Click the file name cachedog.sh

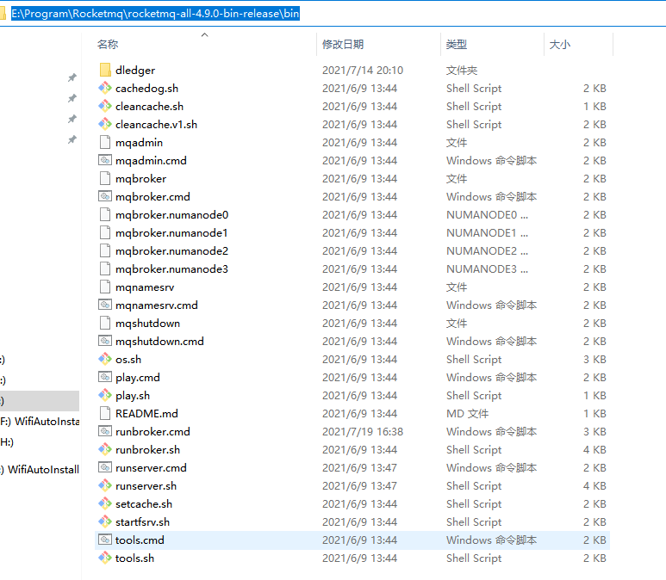pos(146,89)
